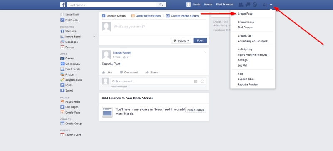Open Support Inbox menu item
Image resolution: width=333 pixels, height=151 pixels.
[x=246, y=79]
